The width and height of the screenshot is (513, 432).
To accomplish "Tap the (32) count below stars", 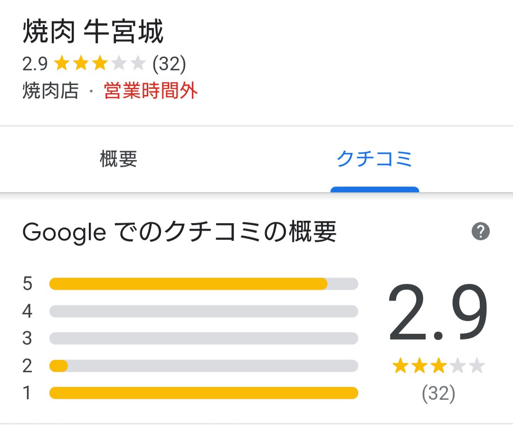I will tap(438, 394).
